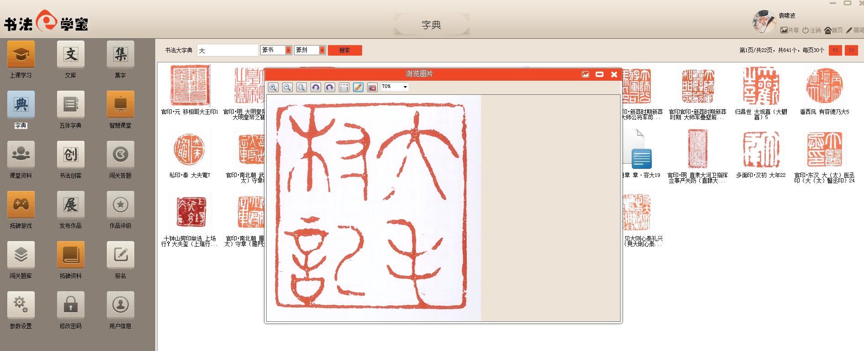Toggle the pencil drawing tool in viewer
Image resolution: width=864 pixels, height=351 pixels.
pos(358,88)
